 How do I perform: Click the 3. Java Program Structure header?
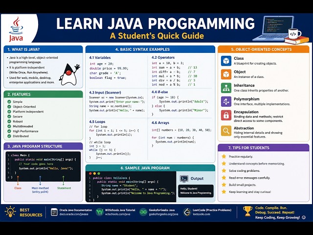pyautogui.click(x=43, y=146)
